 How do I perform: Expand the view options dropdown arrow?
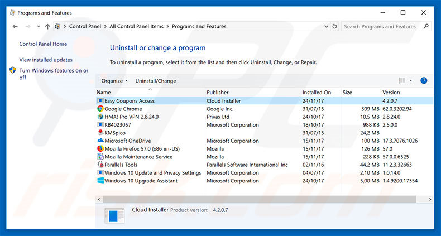(x=411, y=81)
